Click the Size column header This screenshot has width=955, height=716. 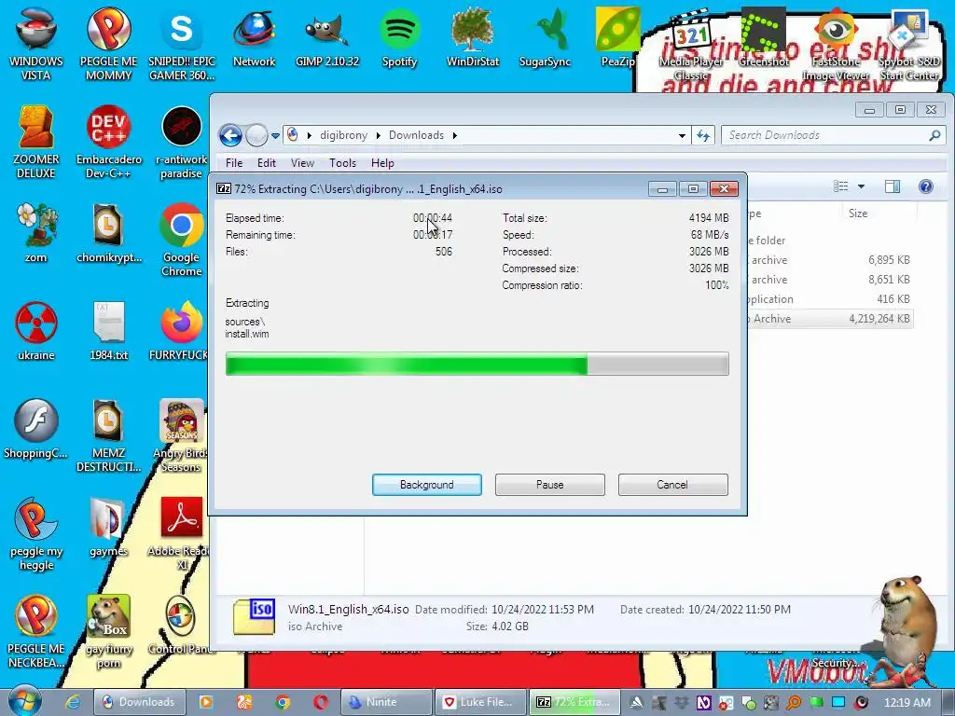pos(858,213)
